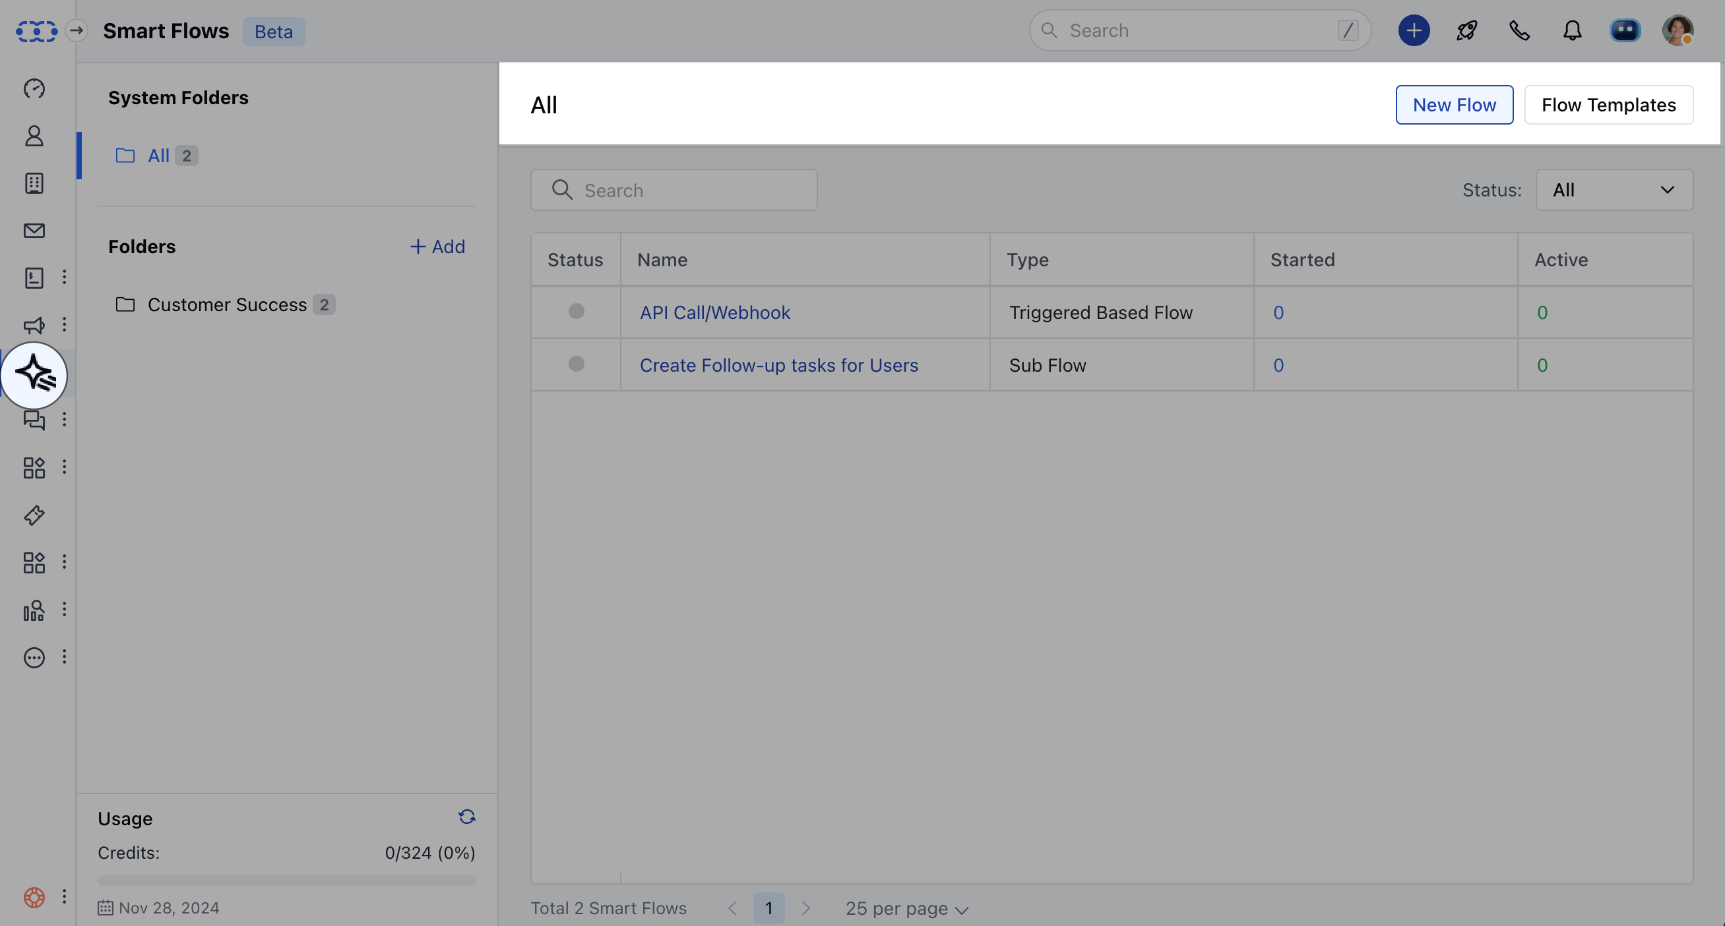Open the phone dialer icon
1725x926 pixels.
[x=1519, y=31]
